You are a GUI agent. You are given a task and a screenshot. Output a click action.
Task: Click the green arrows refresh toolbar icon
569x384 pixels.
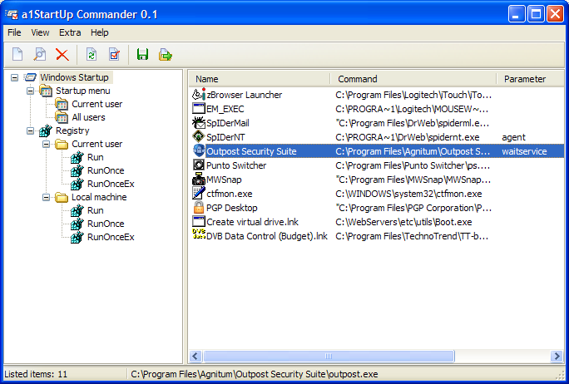[x=91, y=55]
